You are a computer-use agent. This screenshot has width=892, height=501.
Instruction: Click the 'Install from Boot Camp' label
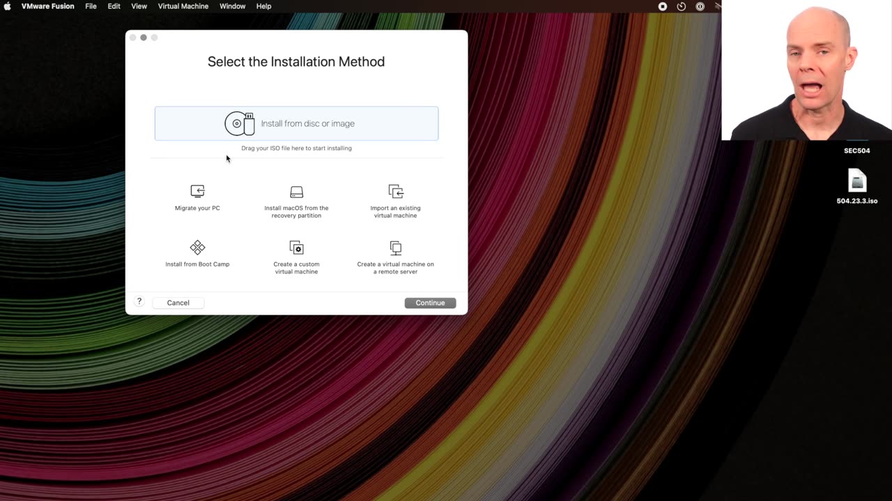click(x=197, y=264)
